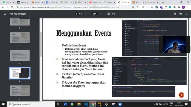Rotate the PDF counterclockwise
Image resolution: width=191 pixels, height=107 pixels.
pos(113,14)
